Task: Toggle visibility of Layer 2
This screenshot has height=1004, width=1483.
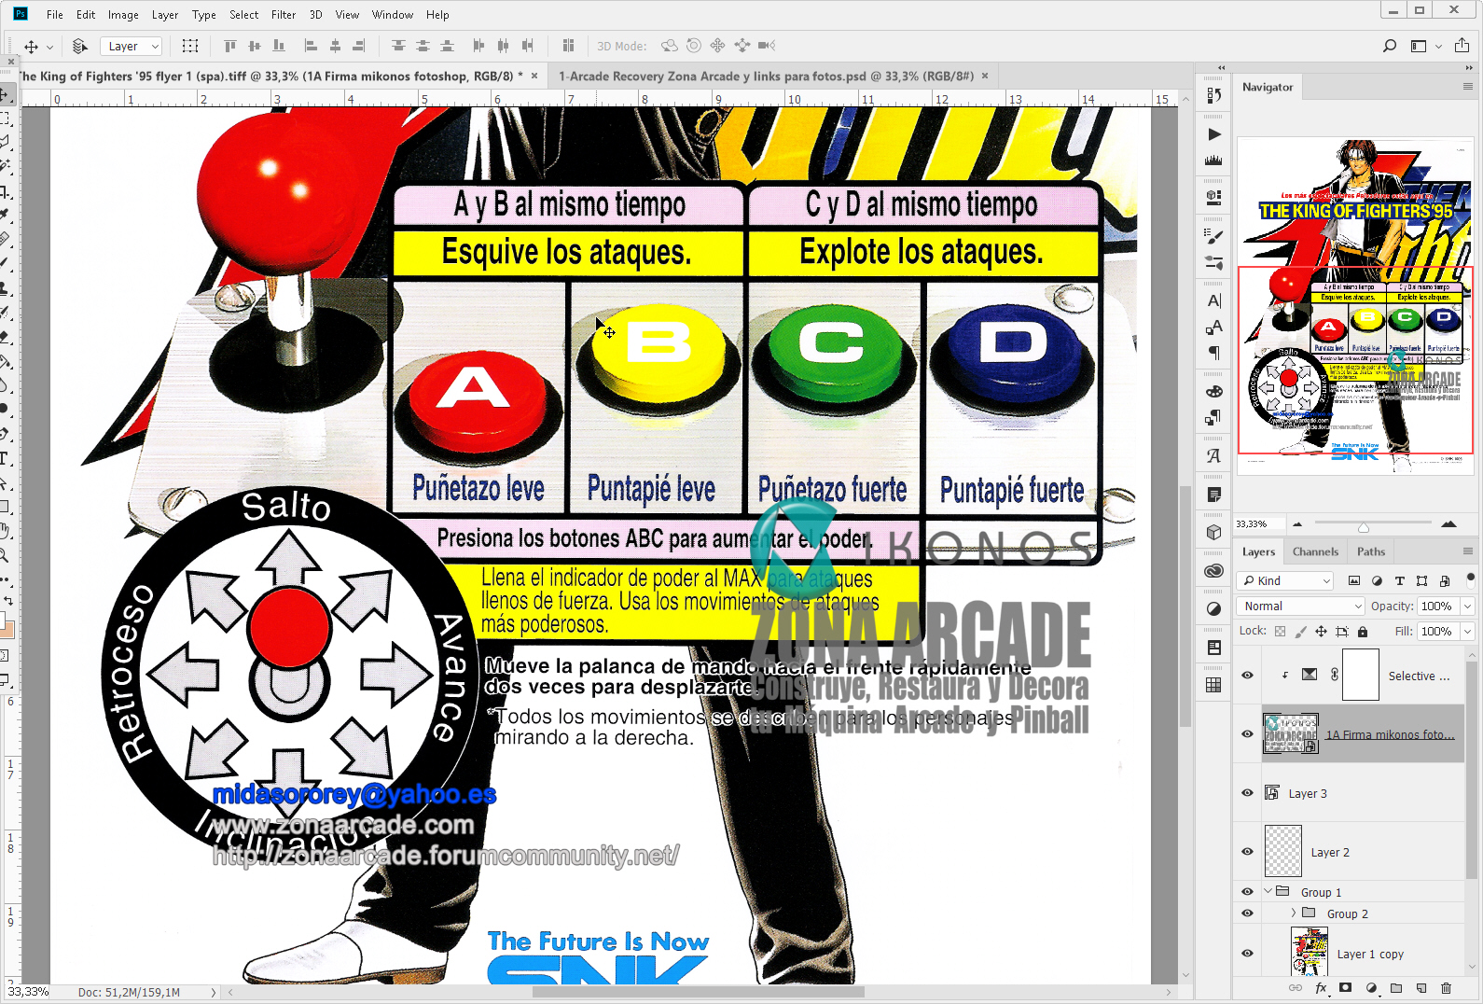Action: (1247, 852)
